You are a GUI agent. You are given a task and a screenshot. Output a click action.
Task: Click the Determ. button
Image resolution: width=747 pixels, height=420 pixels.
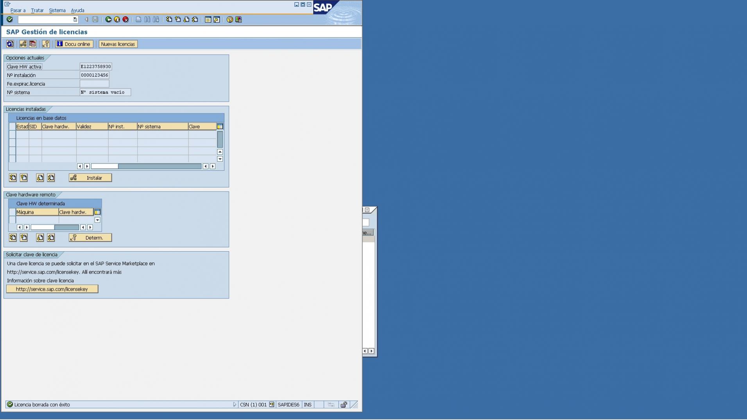click(90, 238)
